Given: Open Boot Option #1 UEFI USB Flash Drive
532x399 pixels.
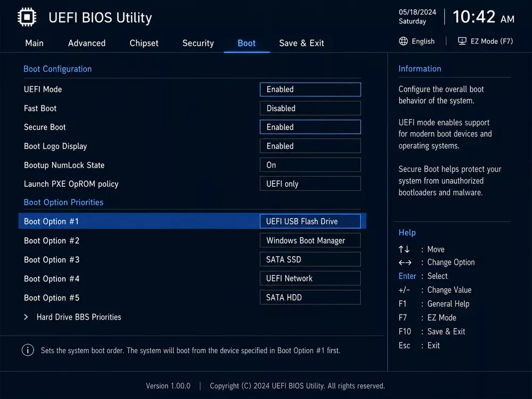Looking at the screenshot, I should click(310, 221).
